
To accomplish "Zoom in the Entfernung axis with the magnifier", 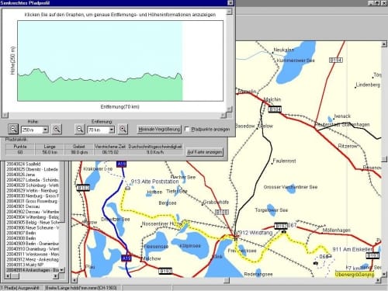I will pyautogui.click(x=123, y=129).
